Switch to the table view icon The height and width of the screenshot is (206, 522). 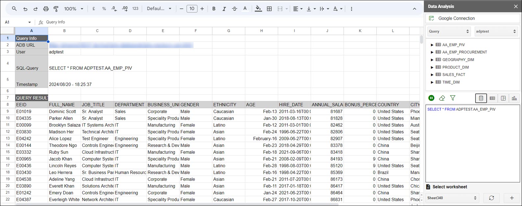492,98
